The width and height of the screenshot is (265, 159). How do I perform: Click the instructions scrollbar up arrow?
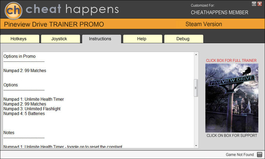pyautogui.click(x=196, y=55)
